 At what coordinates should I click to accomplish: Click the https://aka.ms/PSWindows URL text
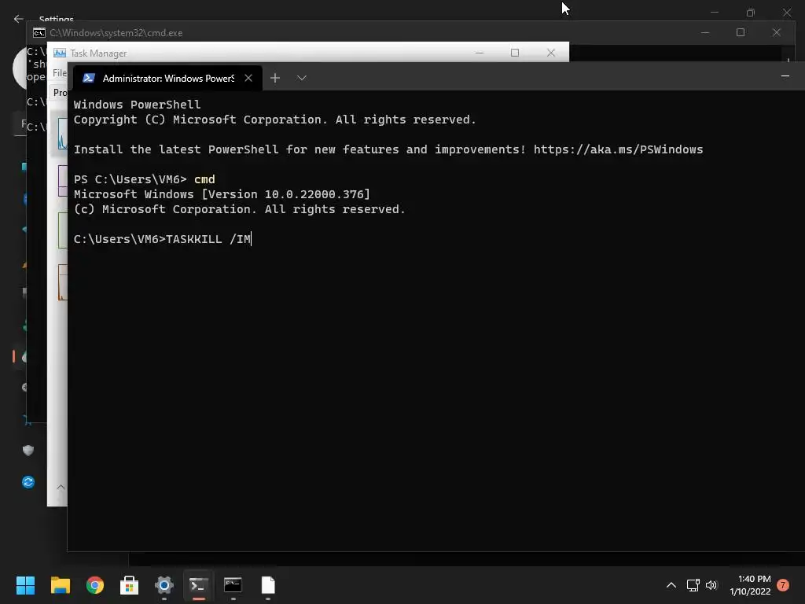click(618, 149)
